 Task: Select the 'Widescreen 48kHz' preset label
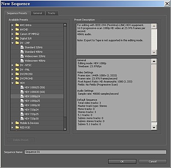35,61
